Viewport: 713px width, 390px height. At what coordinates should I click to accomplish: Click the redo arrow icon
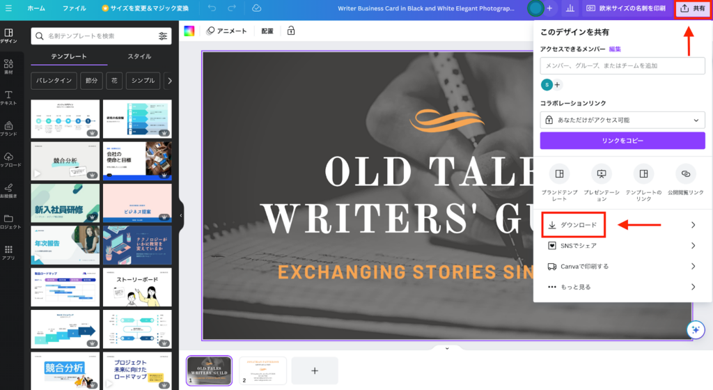coord(231,8)
